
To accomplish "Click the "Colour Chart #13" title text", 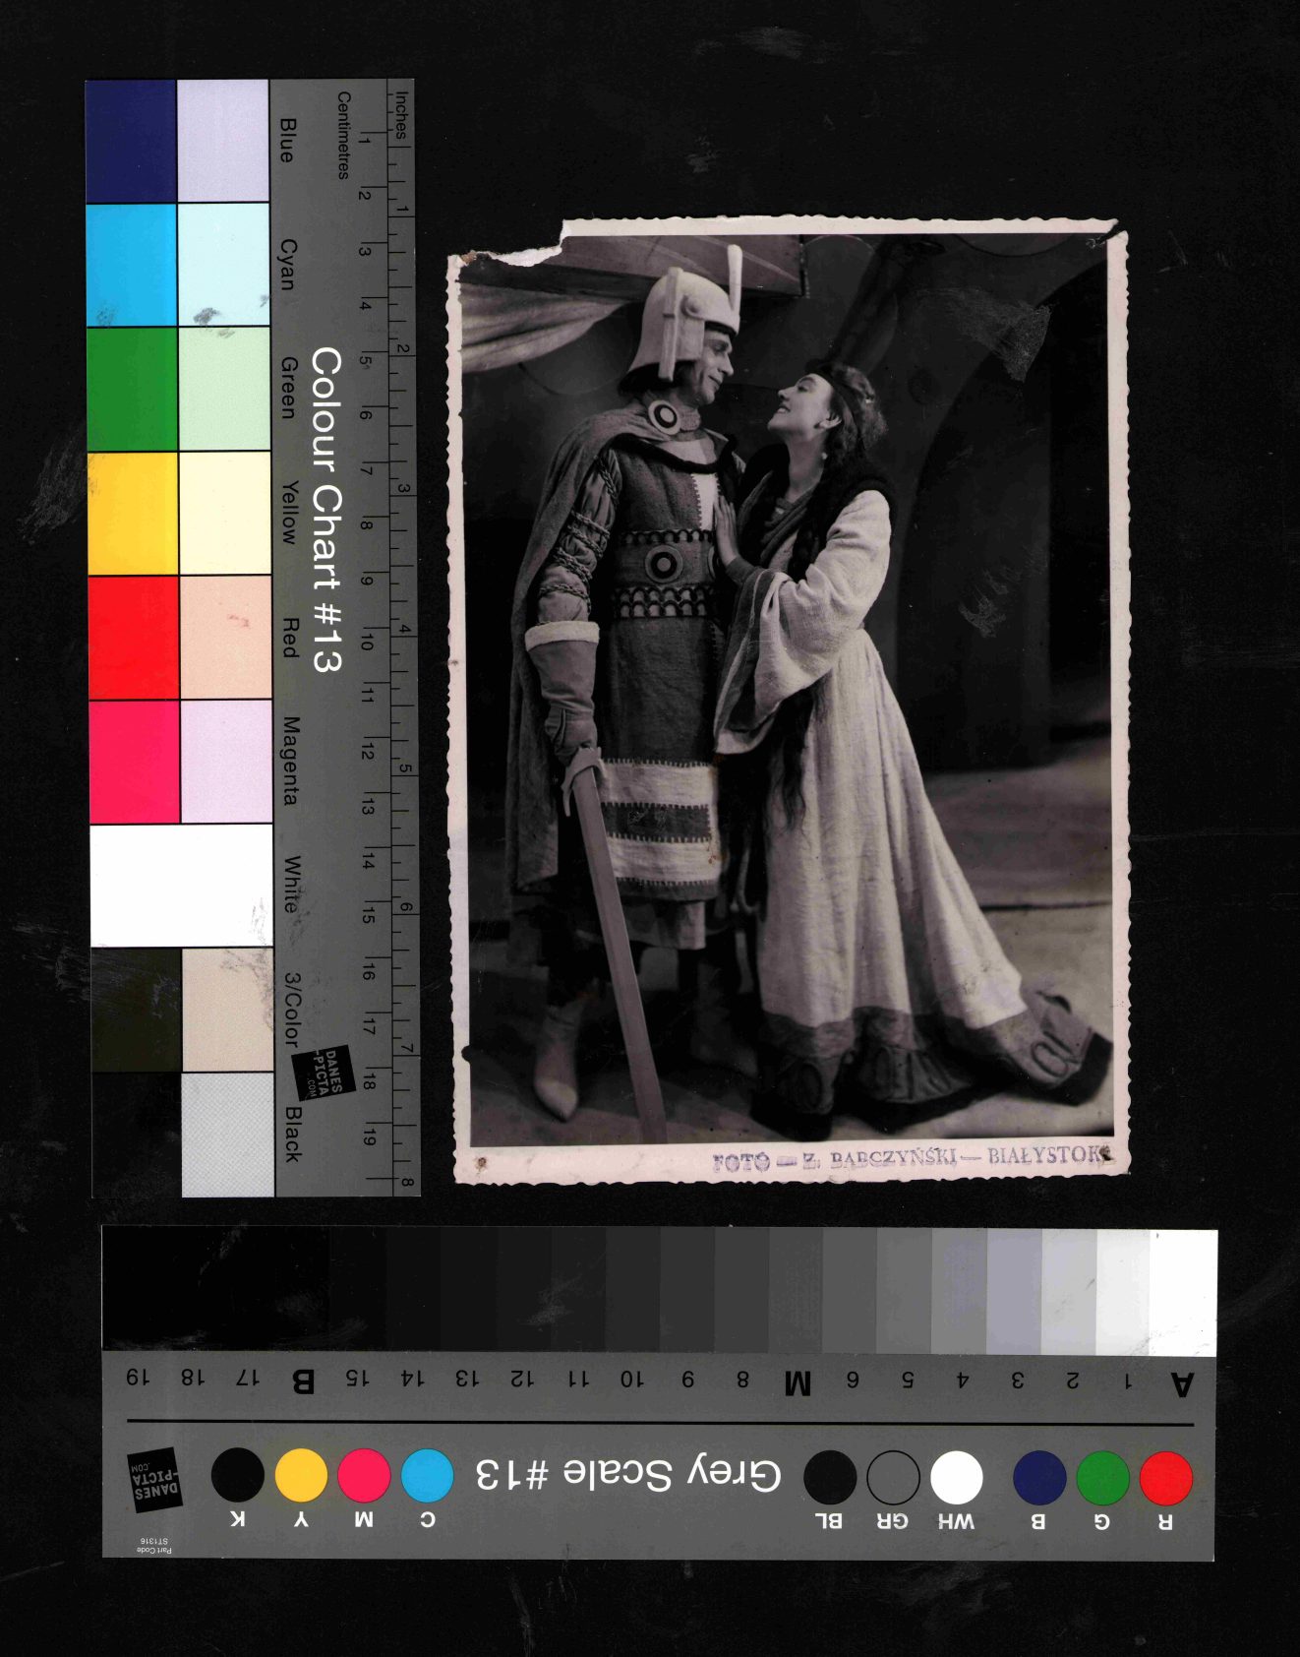I will pyautogui.click(x=326, y=510).
